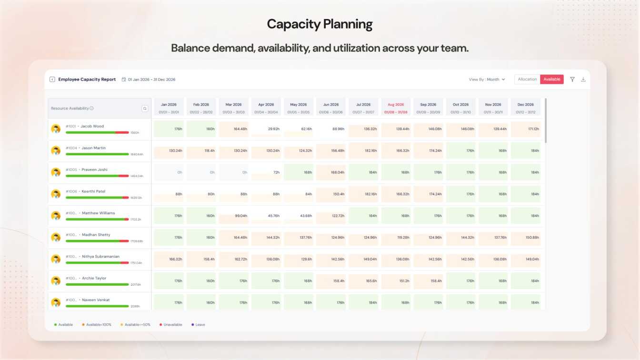Viewport: 640px width, 360px height.
Task: Click the vertical scrollbar of the report
Action: click(546, 120)
